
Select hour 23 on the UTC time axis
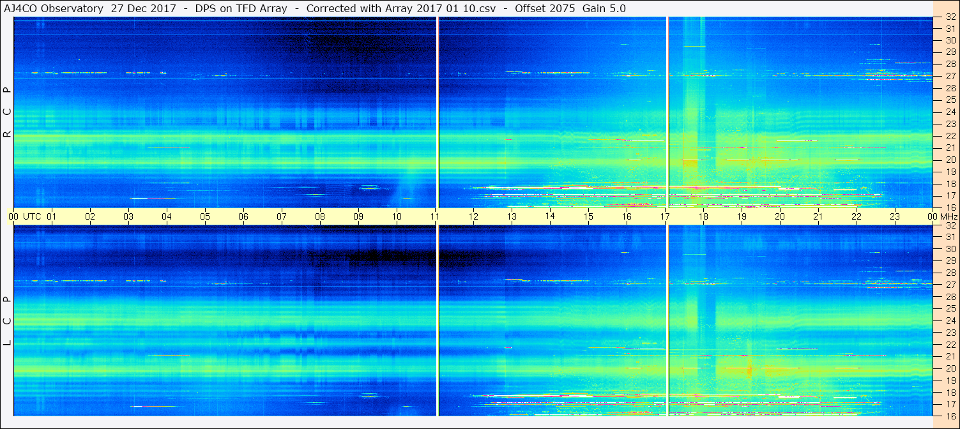pyautogui.click(x=895, y=216)
